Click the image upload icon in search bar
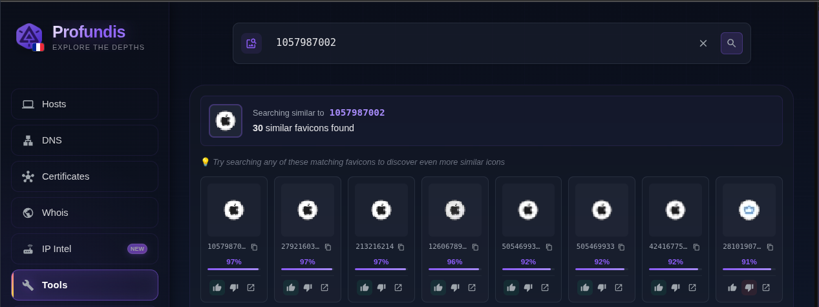 251,43
